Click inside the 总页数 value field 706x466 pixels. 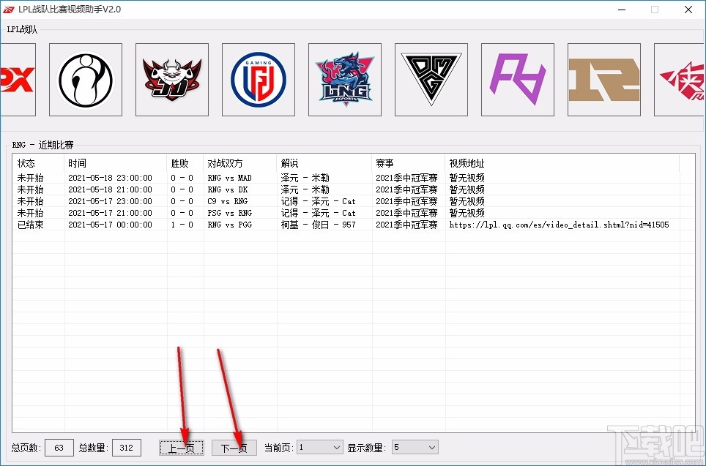[x=59, y=447]
